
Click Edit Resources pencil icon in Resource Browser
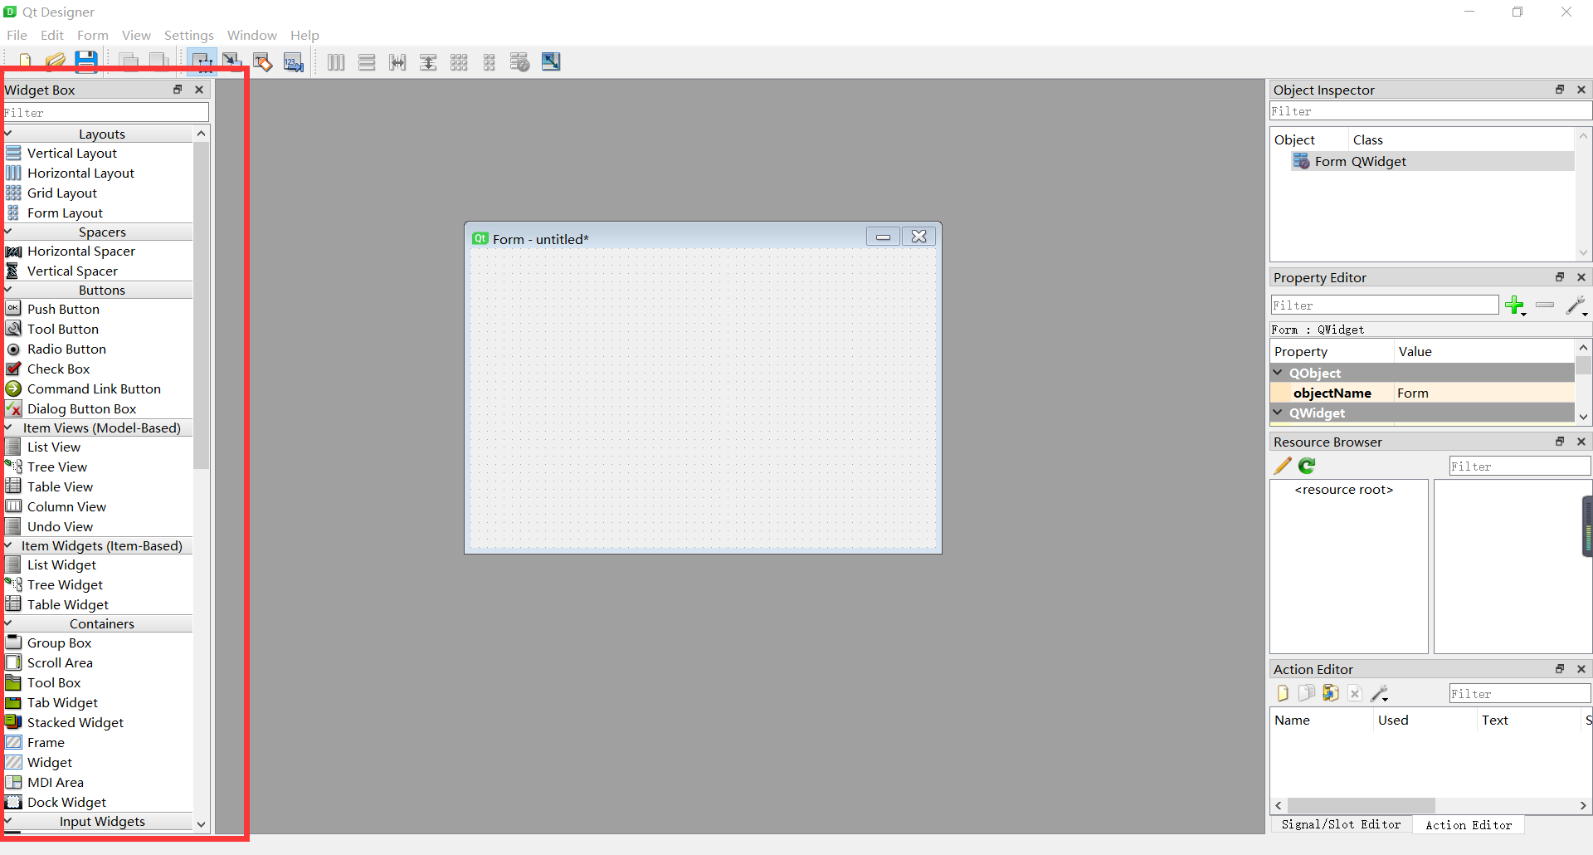tap(1283, 466)
